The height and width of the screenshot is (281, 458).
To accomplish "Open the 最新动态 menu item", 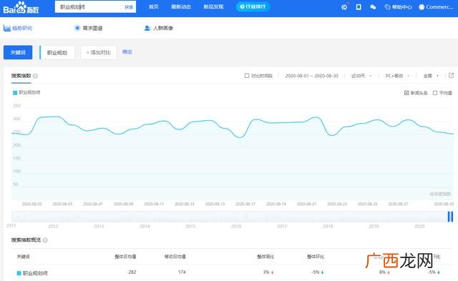I will [x=181, y=6].
